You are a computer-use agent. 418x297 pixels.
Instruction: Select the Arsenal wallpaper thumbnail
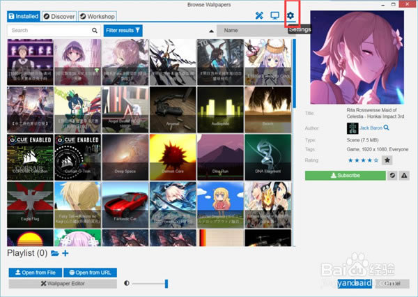tap(173, 109)
